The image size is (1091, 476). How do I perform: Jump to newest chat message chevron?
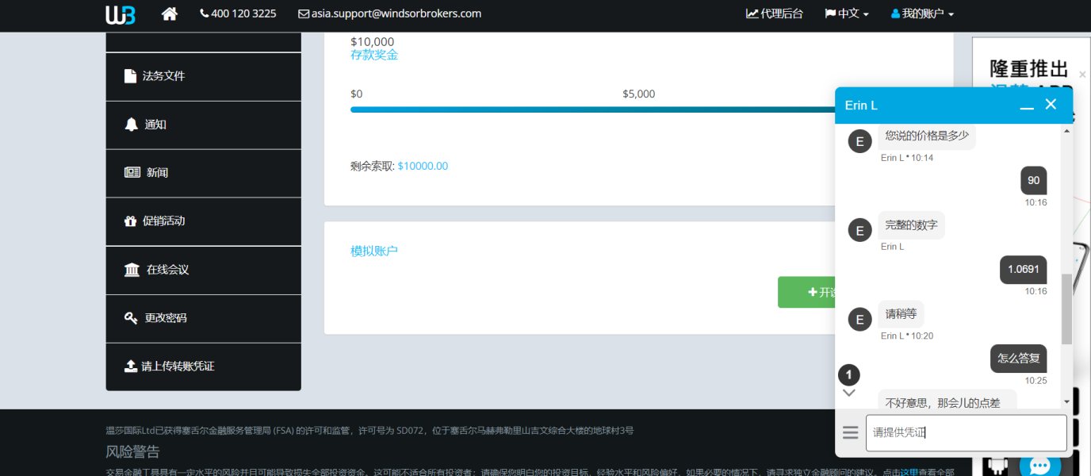849,392
